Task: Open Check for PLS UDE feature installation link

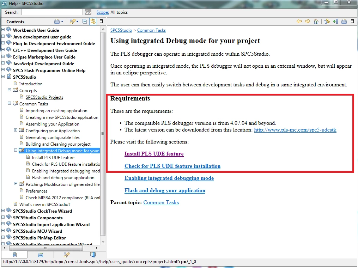Action: pyautogui.click(x=172, y=166)
